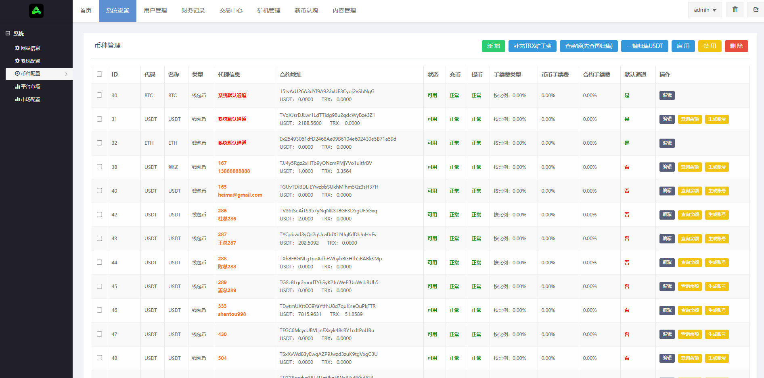Check the box for row ID 30
The height and width of the screenshot is (378, 764).
tap(99, 95)
